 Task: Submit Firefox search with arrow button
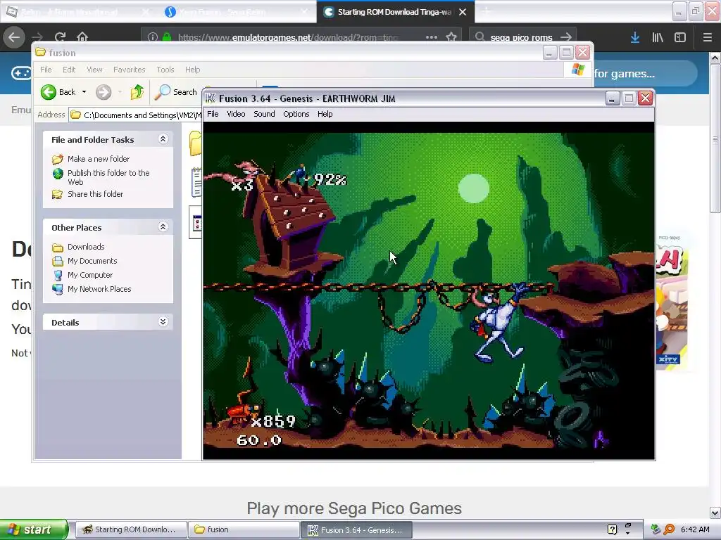pos(567,37)
